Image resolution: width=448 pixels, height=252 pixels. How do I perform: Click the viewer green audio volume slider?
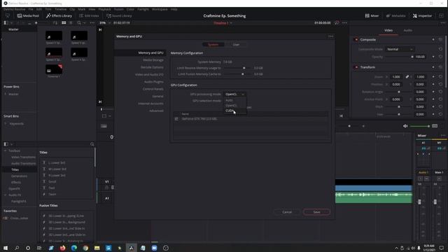(x=420, y=126)
